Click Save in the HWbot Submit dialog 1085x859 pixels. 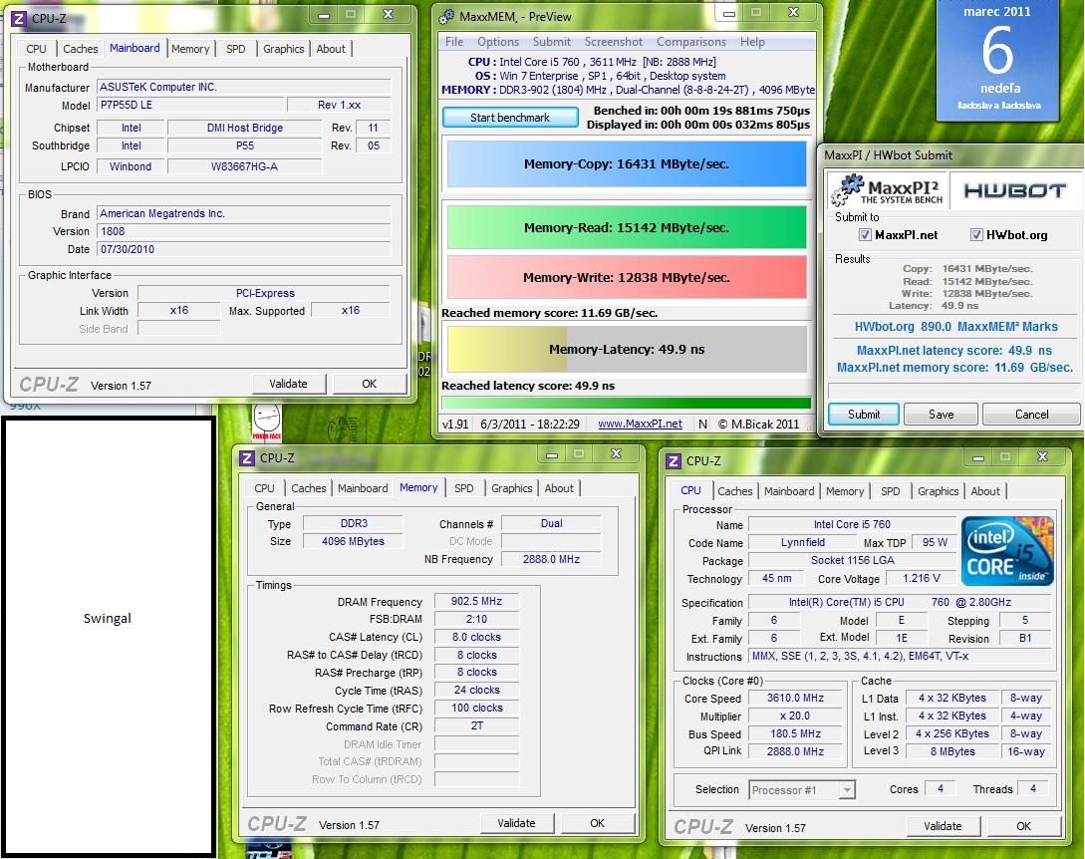942,414
